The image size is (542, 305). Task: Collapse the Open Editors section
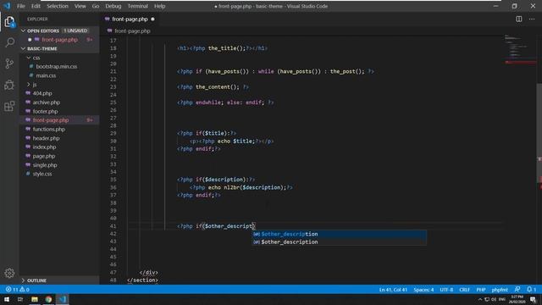(x=23, y=30)
